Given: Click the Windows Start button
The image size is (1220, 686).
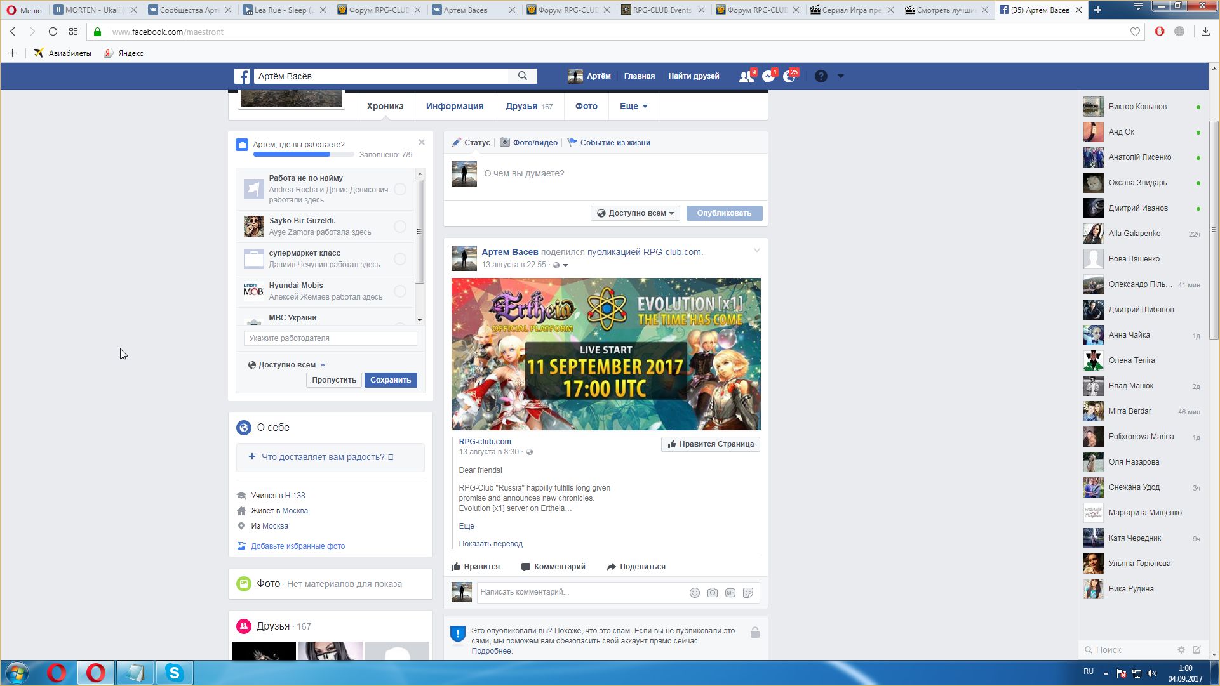Looking at the screenshot, I should click(17, 673).
